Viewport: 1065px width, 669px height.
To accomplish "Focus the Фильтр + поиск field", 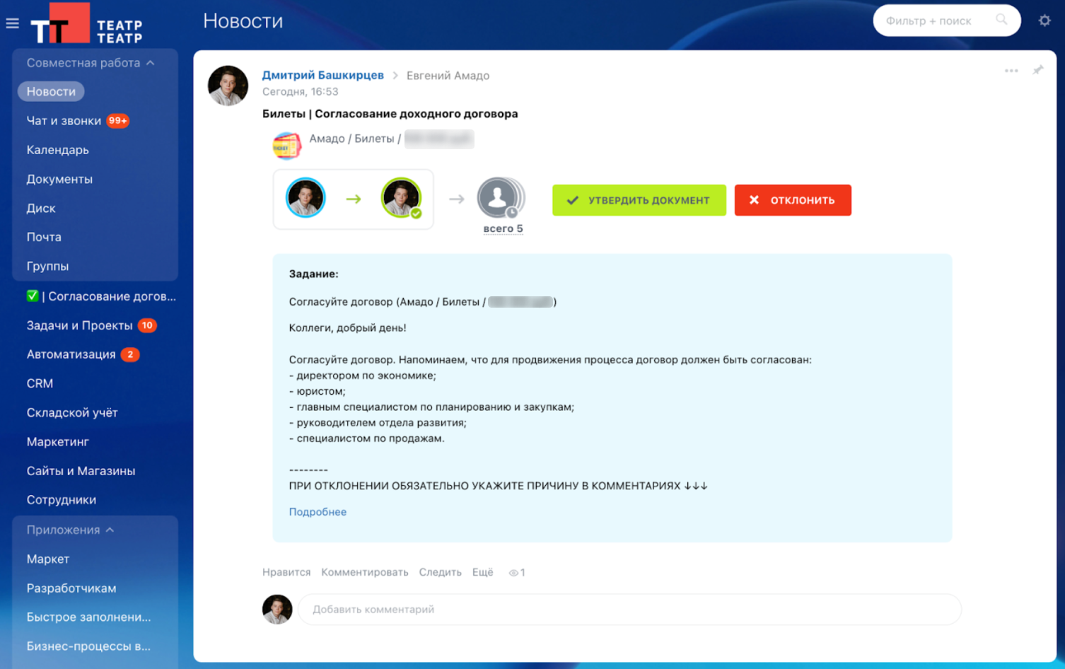I will 947,21.
